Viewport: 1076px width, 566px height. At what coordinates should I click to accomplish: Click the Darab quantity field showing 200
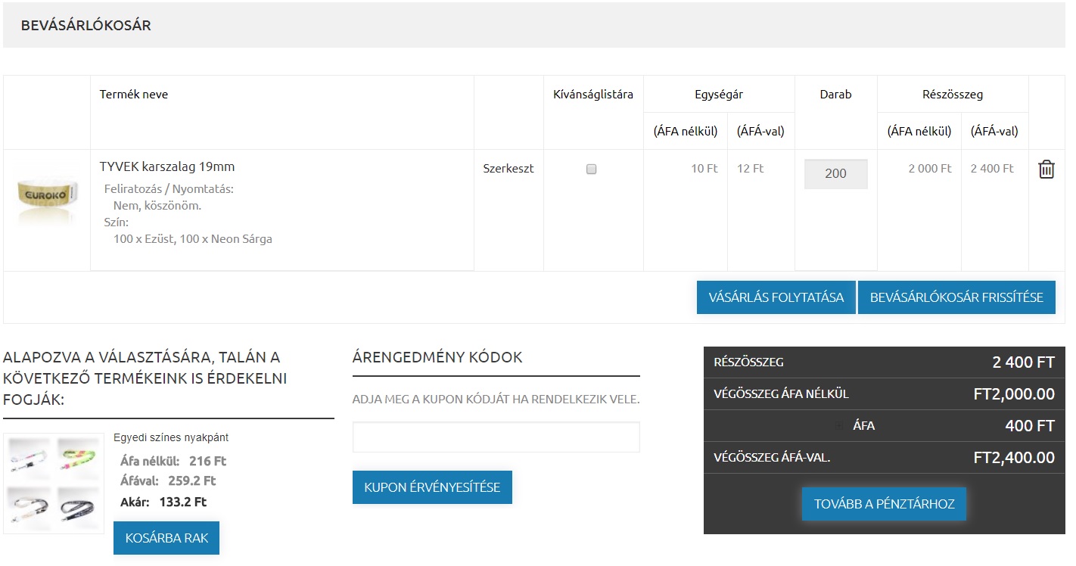click(x=835, y=173)
